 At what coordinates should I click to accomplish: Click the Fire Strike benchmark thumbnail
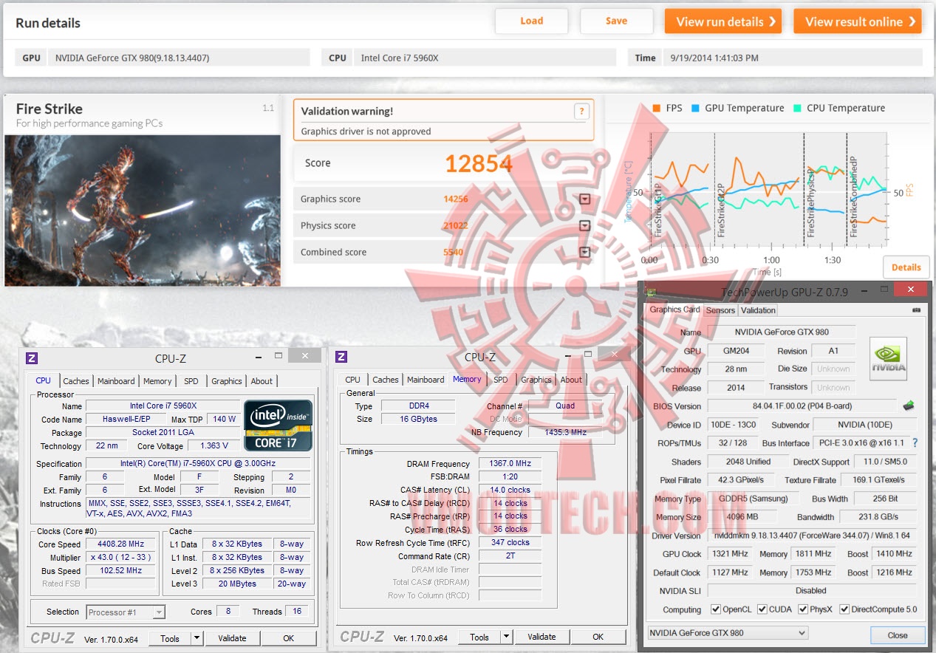point(143,210)
